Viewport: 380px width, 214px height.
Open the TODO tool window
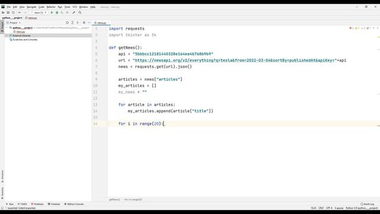22,204
